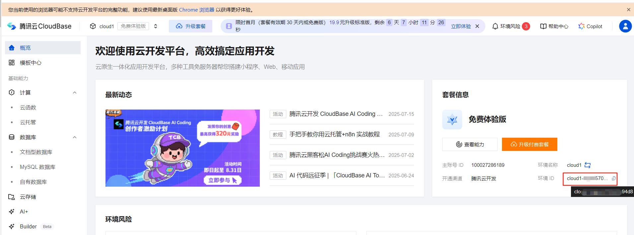Open the cloud1 environment cube icon

93,26
